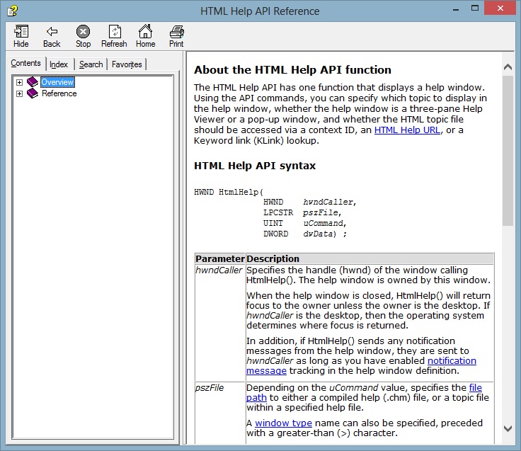Switch to the Index tab

click(x=59, y=64)
